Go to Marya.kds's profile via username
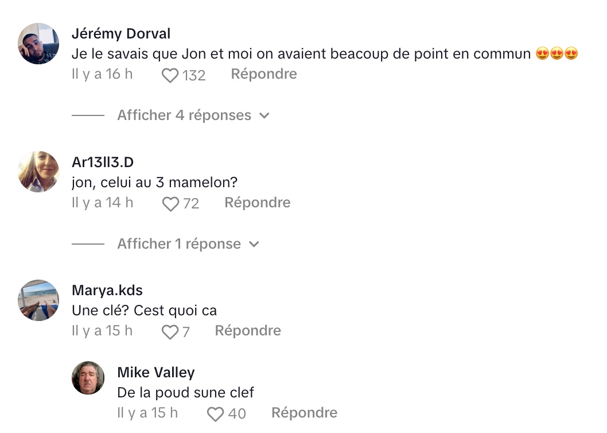The width and height of the screenshot is (607, 433). [107, 291]
